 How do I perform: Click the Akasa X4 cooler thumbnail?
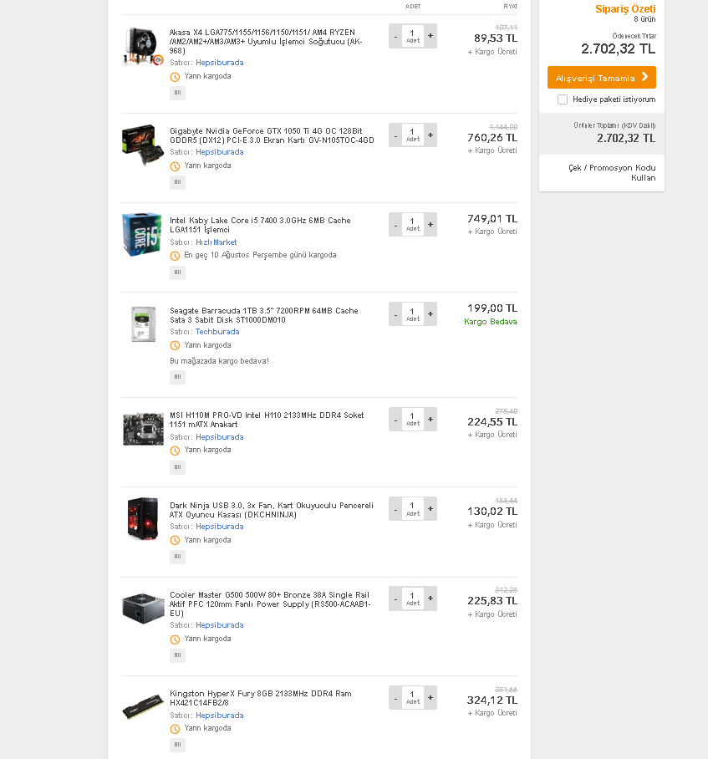142,47
